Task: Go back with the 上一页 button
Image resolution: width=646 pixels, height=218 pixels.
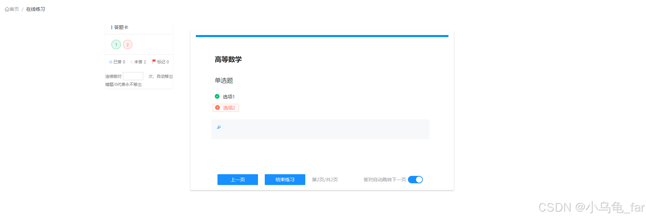Action: coord(238,180)
